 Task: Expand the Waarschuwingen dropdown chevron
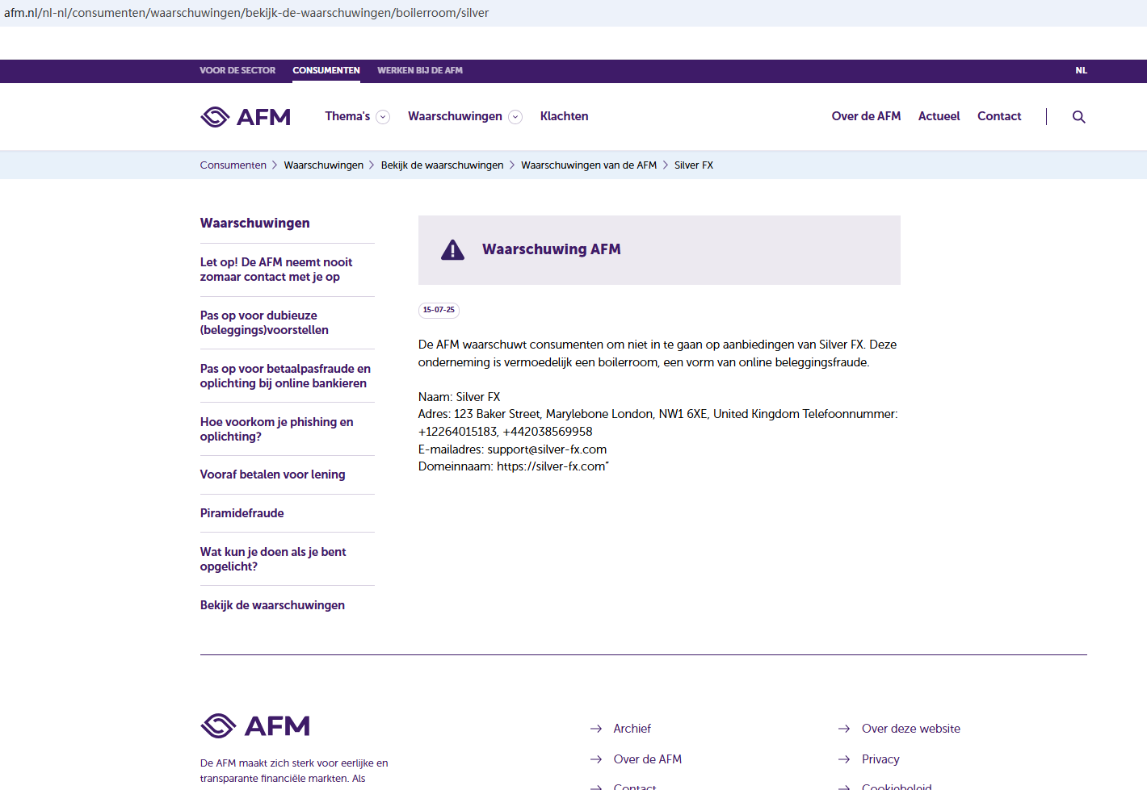coord(515,117)
